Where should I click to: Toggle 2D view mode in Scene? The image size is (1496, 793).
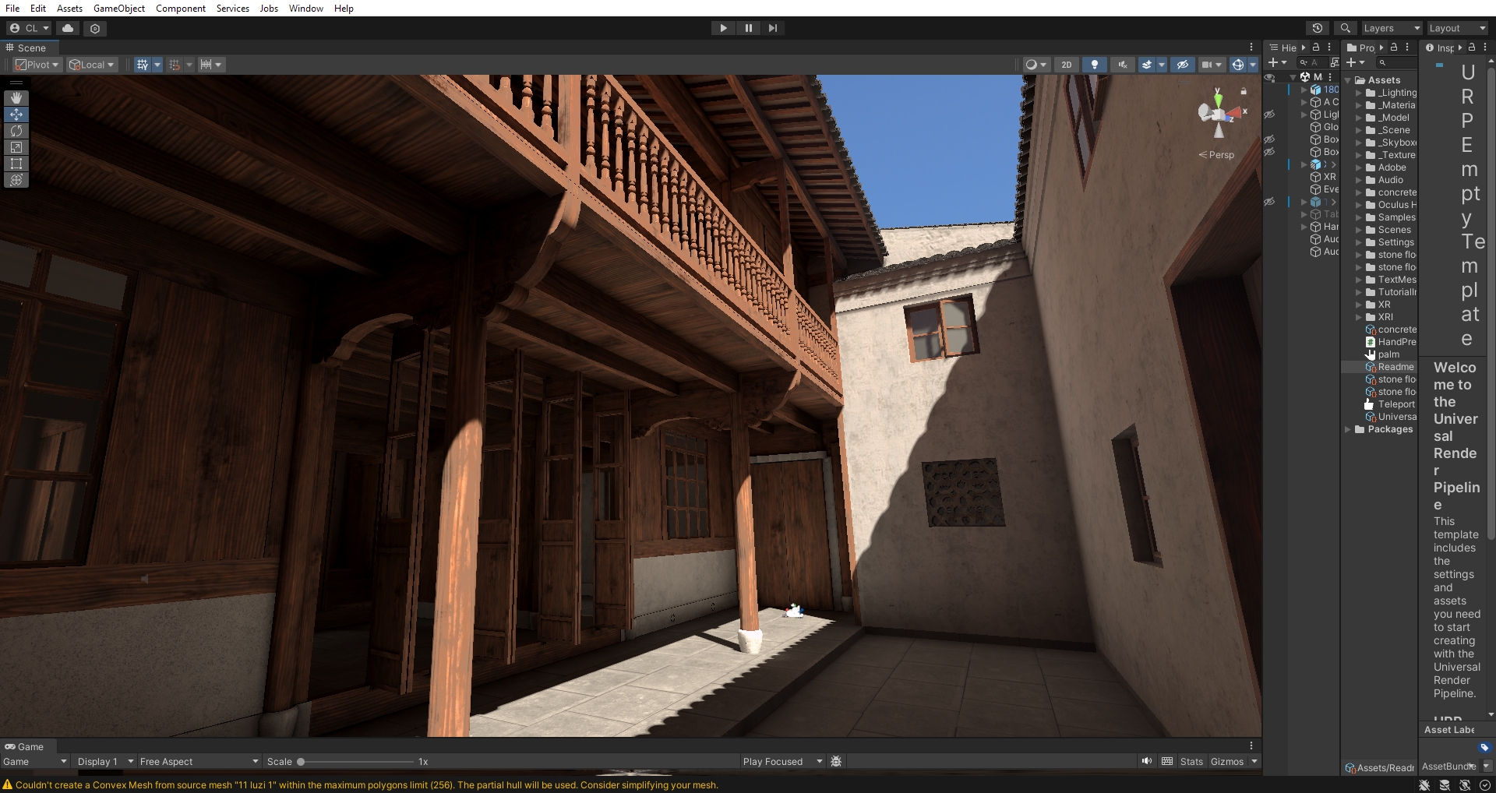point(1066,65)
